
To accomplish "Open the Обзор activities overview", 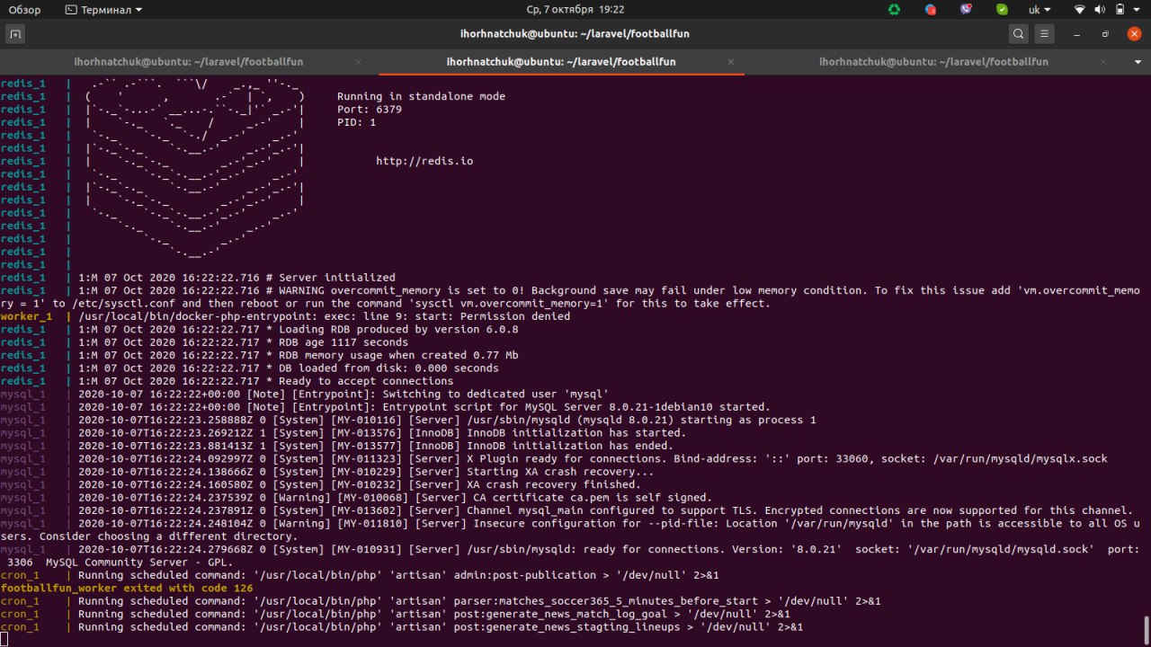I will 25,10.
